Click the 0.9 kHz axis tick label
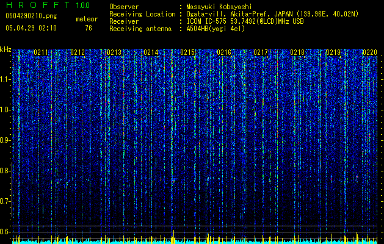This screenshot has width=384, height=244. [x=5, y=140]
